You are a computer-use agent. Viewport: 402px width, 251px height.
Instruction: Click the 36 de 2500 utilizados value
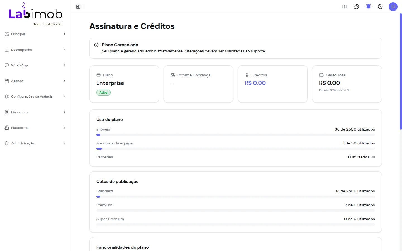coord(355,129)
